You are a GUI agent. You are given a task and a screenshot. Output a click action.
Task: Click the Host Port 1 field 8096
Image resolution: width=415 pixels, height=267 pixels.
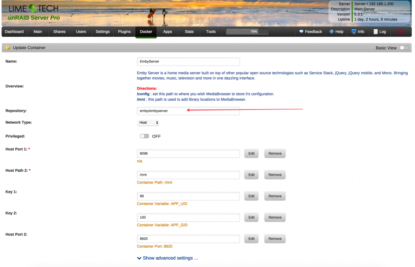[x=188, y=153]
